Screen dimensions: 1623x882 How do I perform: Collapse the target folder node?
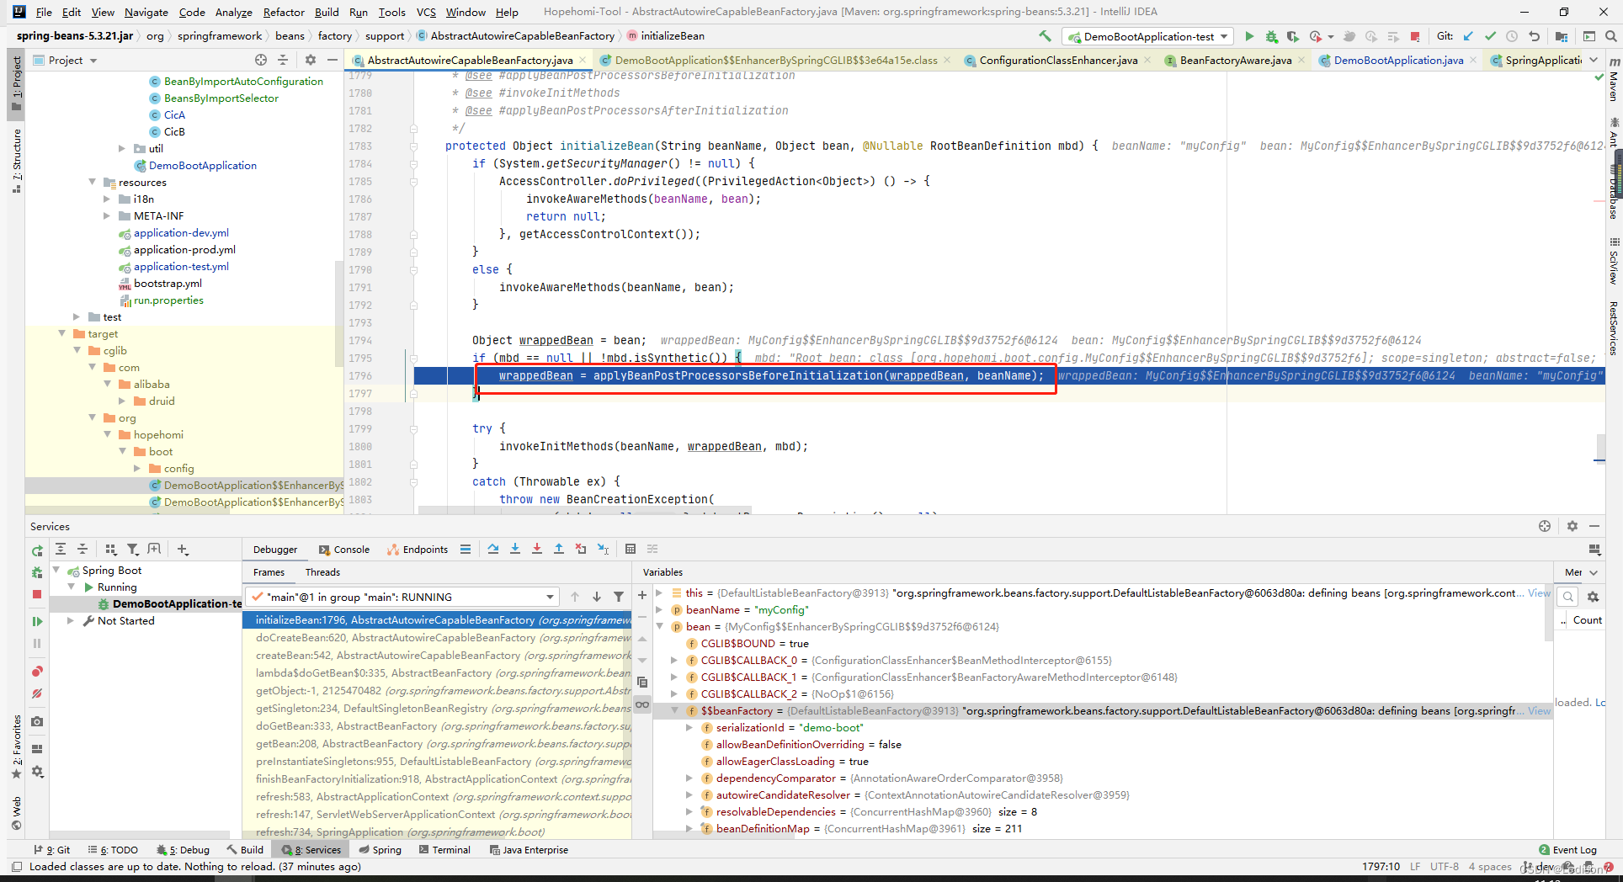coord(61,333)
